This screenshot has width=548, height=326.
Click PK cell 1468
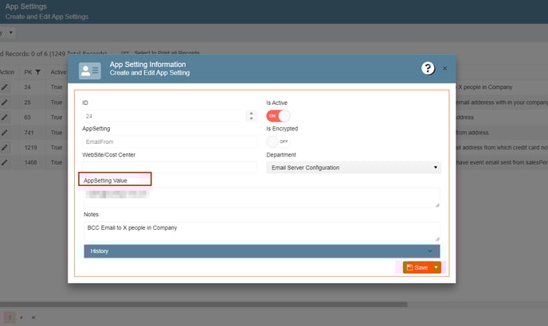pos(31,163)
